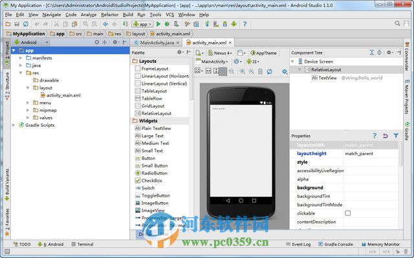Start debugging with the bug icon
Image resolution: width=414 pixels, height=258 pixels.
(167, 25)
